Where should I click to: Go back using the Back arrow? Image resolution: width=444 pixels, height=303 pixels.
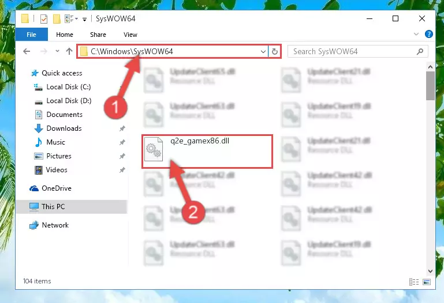click(27, 51)
